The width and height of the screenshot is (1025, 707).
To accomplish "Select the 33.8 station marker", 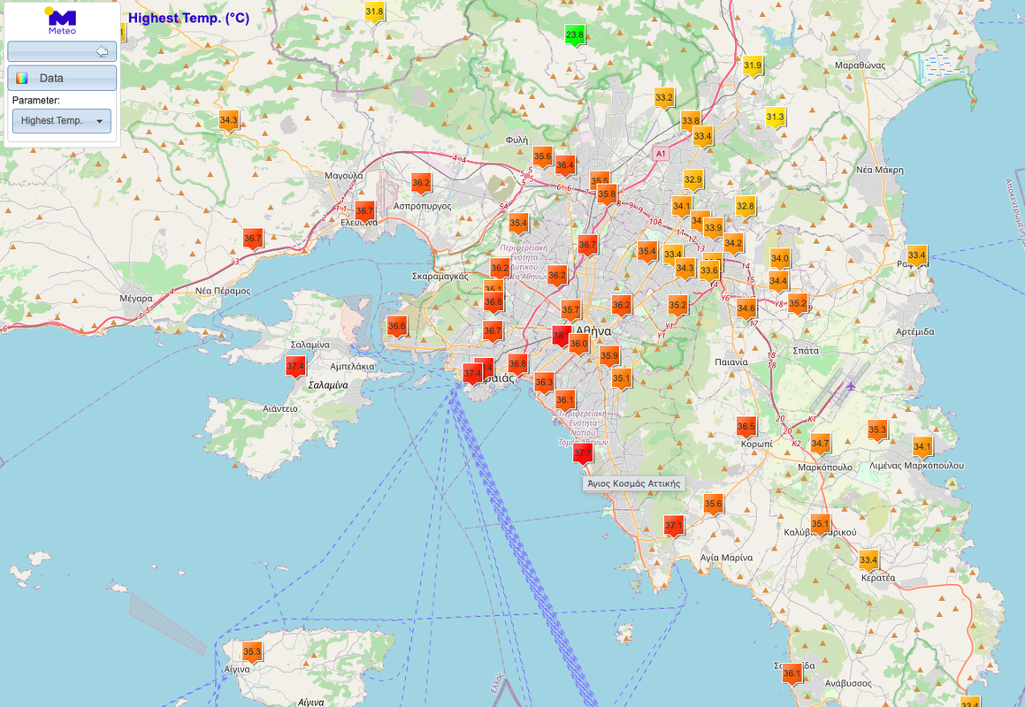I will click(x=691, y=120).
